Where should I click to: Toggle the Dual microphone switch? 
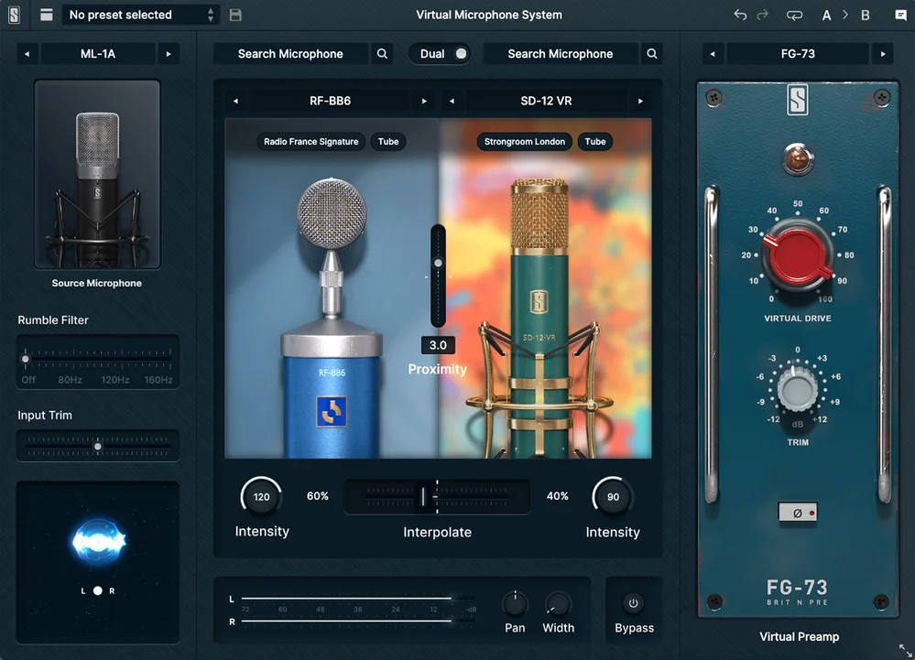(x=460, y=54)
